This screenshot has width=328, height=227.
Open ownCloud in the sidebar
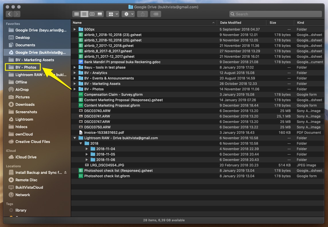(x=37, y=134)
